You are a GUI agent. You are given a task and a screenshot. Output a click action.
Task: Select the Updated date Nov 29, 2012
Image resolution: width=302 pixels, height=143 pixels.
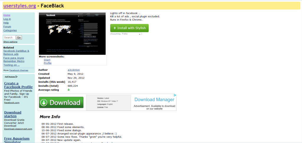click(x=76, y=78)
